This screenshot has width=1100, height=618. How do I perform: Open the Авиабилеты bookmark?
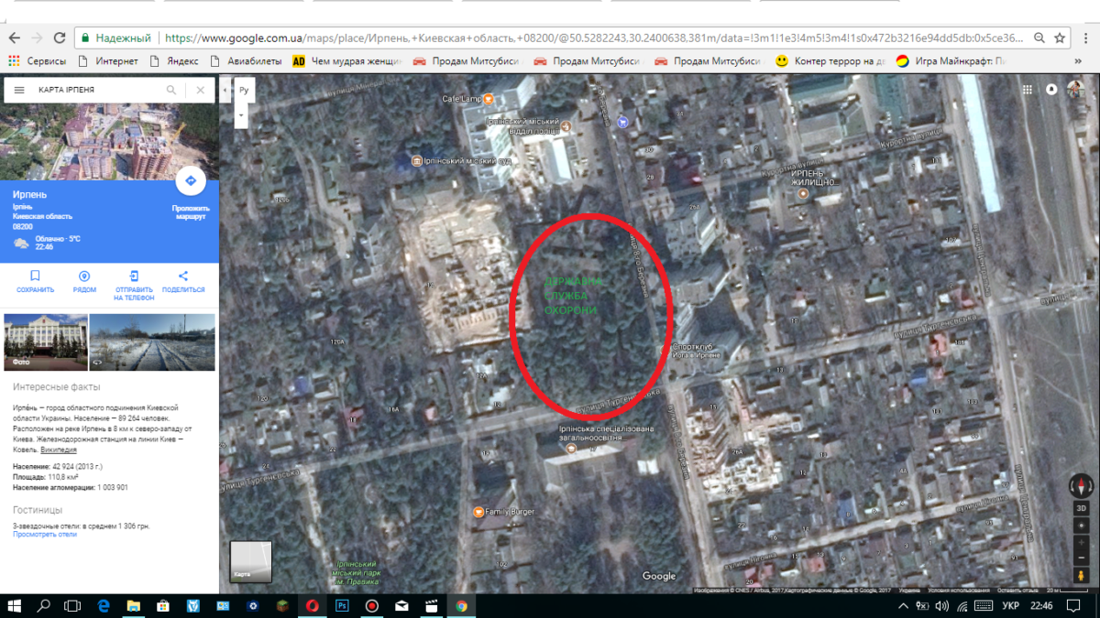tap(247, 61)
